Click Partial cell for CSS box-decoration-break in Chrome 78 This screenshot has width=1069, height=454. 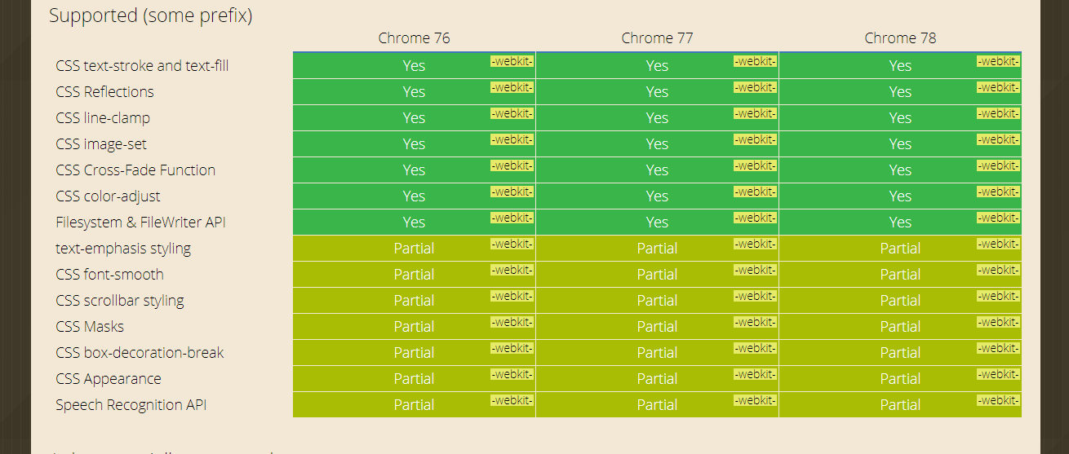(900, 353)
